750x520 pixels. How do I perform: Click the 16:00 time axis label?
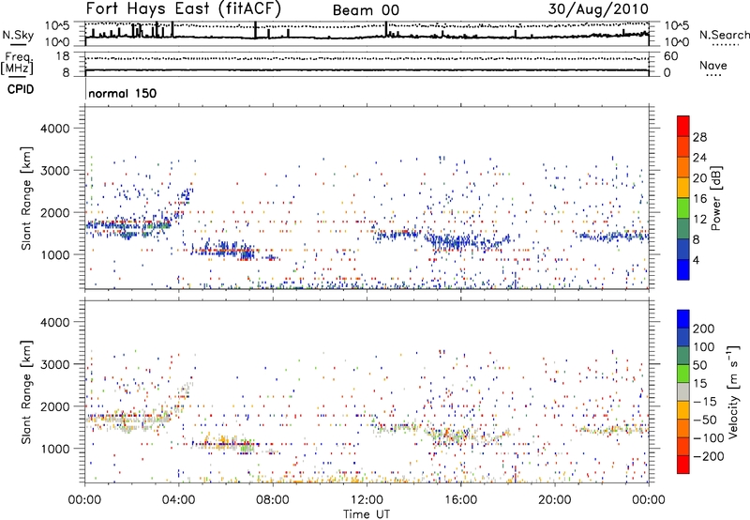(460, 500)
